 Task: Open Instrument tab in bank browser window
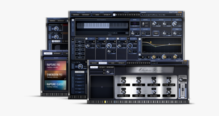pos(57,53)
